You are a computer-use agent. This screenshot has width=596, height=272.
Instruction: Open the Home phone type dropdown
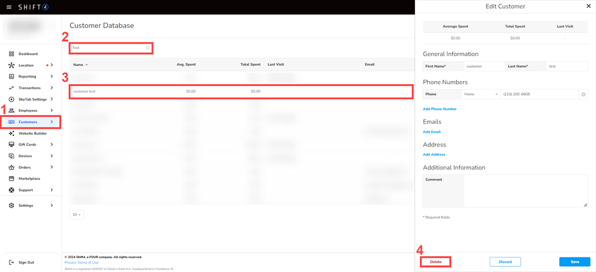[x=481, y=95]
